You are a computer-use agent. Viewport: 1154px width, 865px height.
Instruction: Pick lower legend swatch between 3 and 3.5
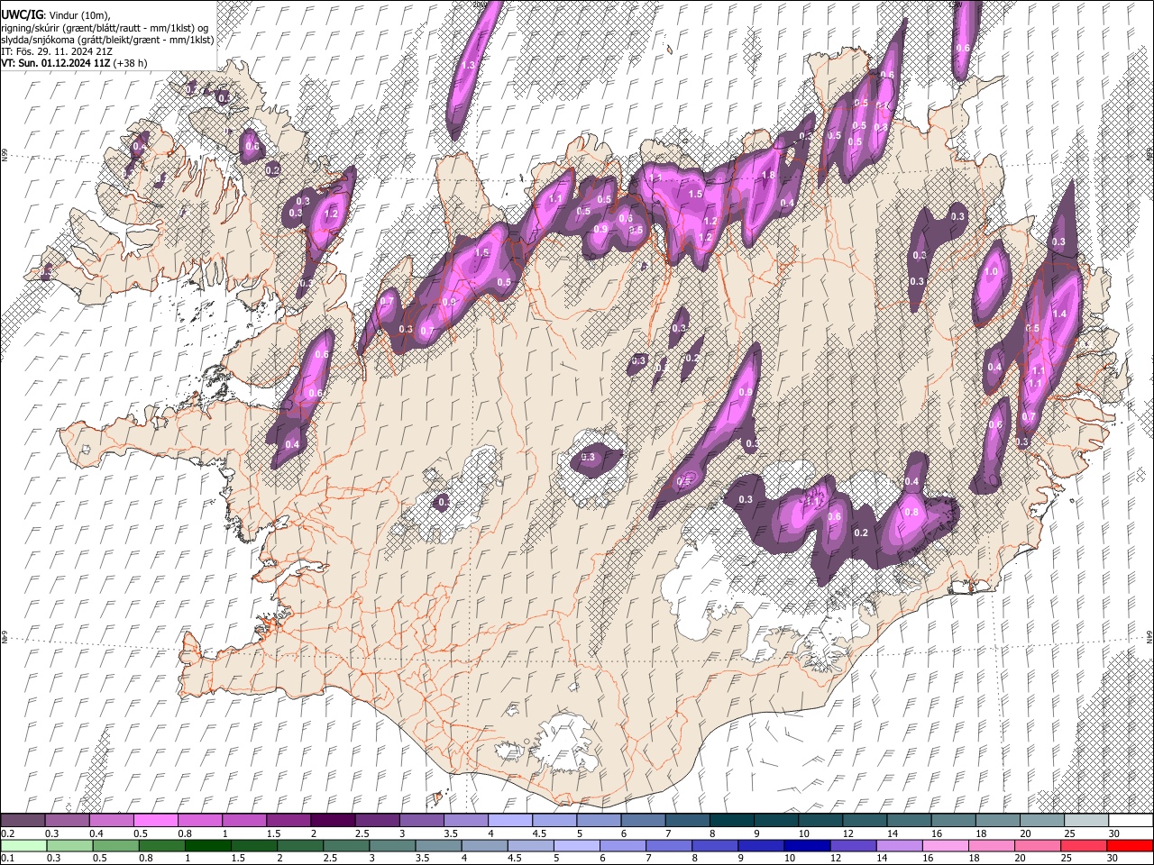coord(392,845)
